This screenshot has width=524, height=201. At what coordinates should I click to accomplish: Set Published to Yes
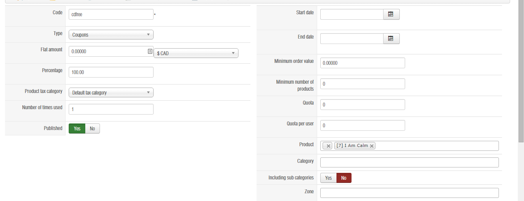77,128
